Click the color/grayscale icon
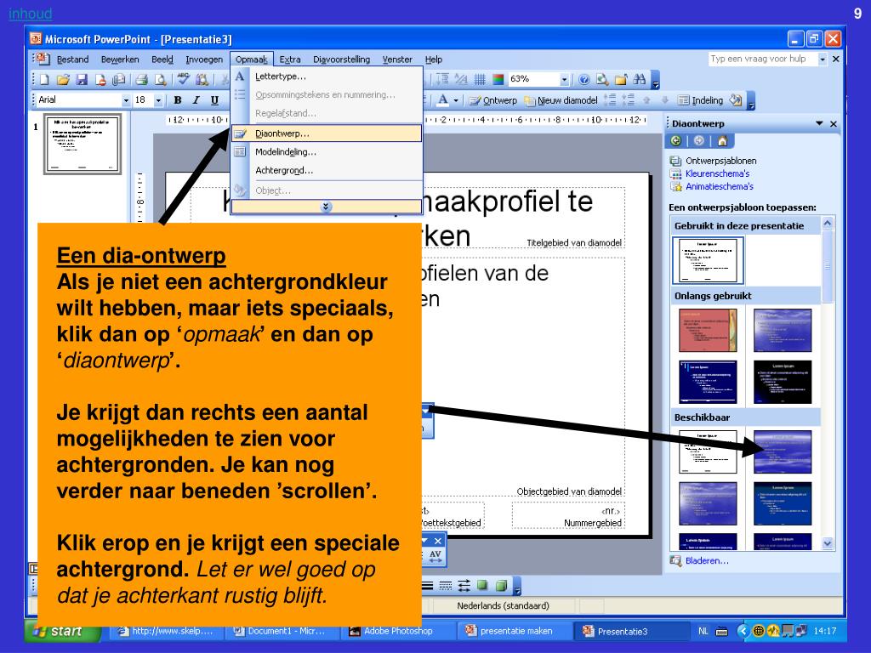Image resolution: width=871 pixels, height=653 pixels. 498,79
